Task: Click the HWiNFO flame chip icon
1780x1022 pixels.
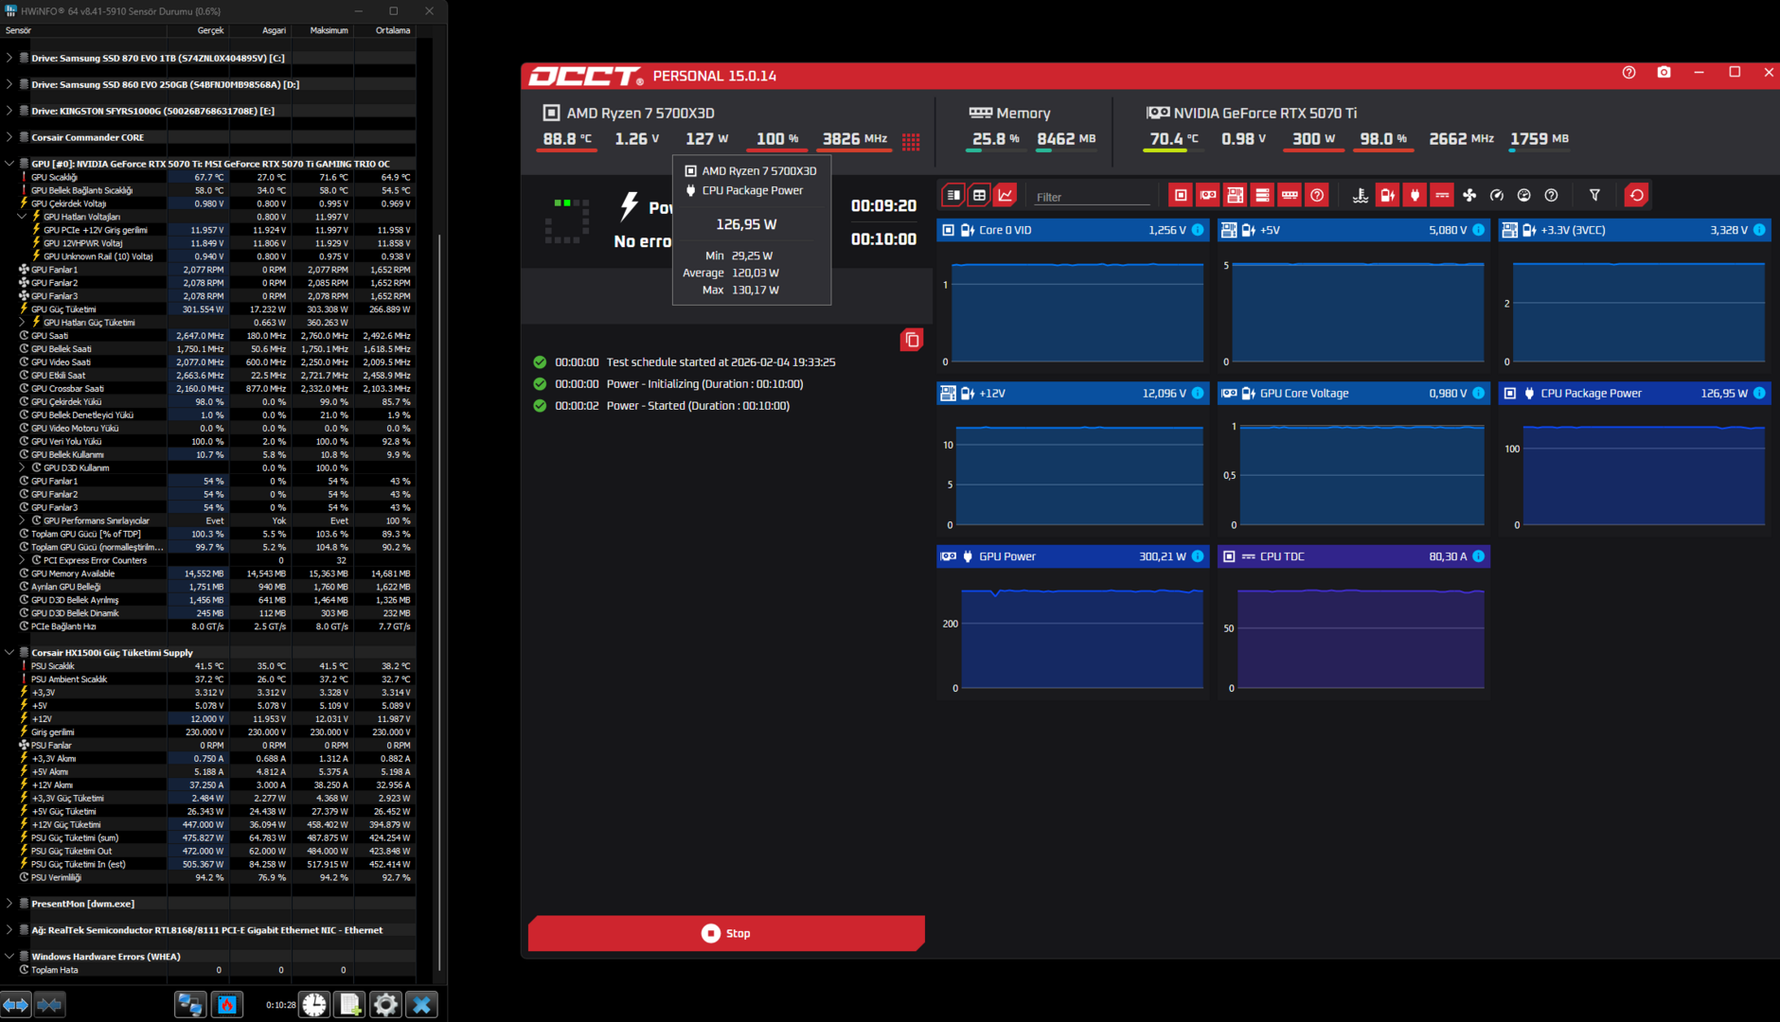Action: (227, 1005)
